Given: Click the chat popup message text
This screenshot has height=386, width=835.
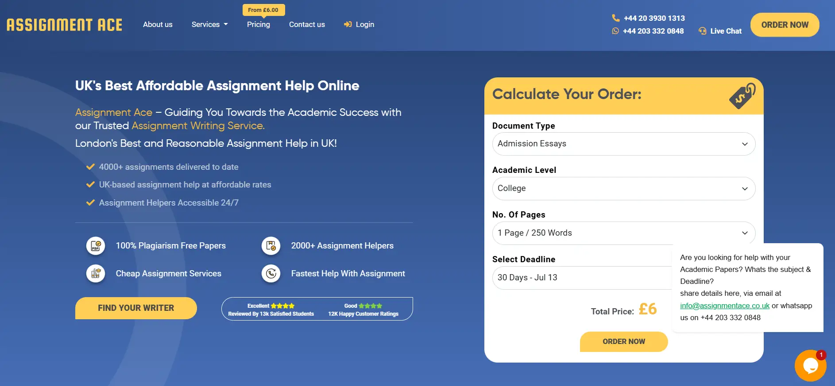Looking at the screenshot, I should coord(746,287).
